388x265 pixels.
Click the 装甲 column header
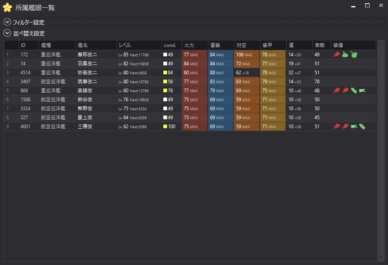coord(273,45)
